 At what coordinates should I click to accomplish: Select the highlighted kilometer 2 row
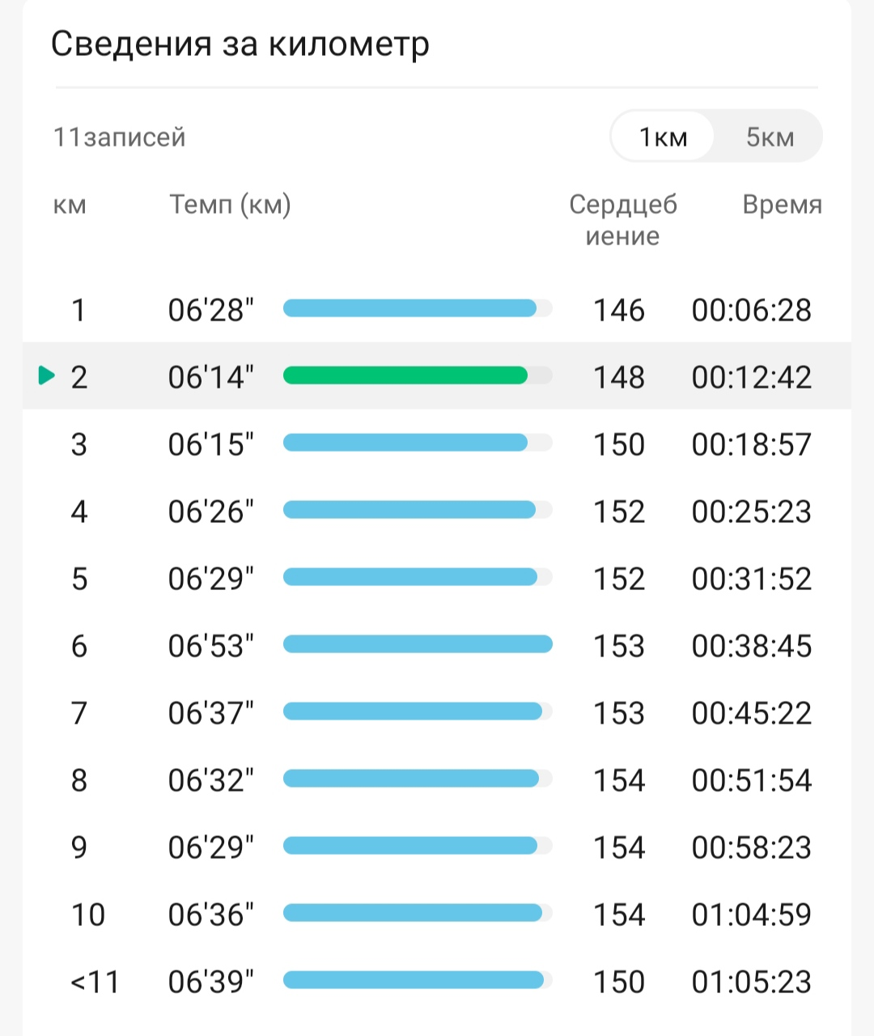(x=437, y=376)
